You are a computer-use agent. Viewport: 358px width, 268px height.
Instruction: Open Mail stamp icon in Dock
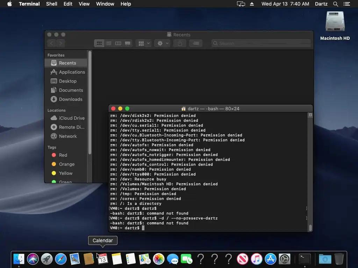point(75,259)
